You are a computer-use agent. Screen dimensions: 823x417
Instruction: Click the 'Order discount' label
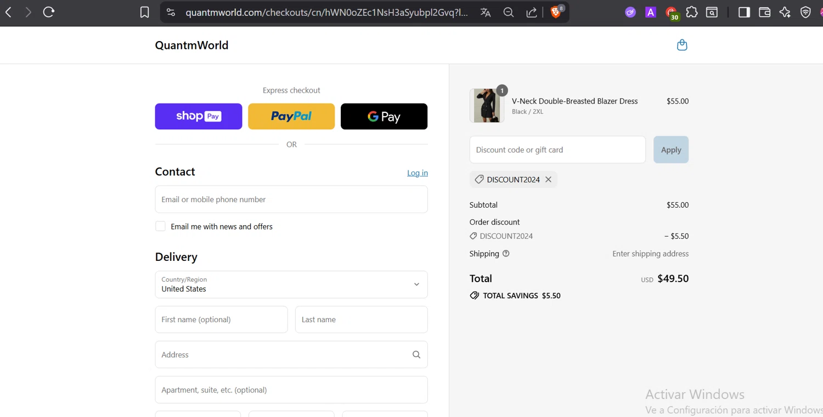(494, 222)
